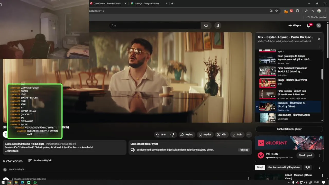
Task: Click the Sohbet tekrarını göster button
Action: tap(289, 129)
